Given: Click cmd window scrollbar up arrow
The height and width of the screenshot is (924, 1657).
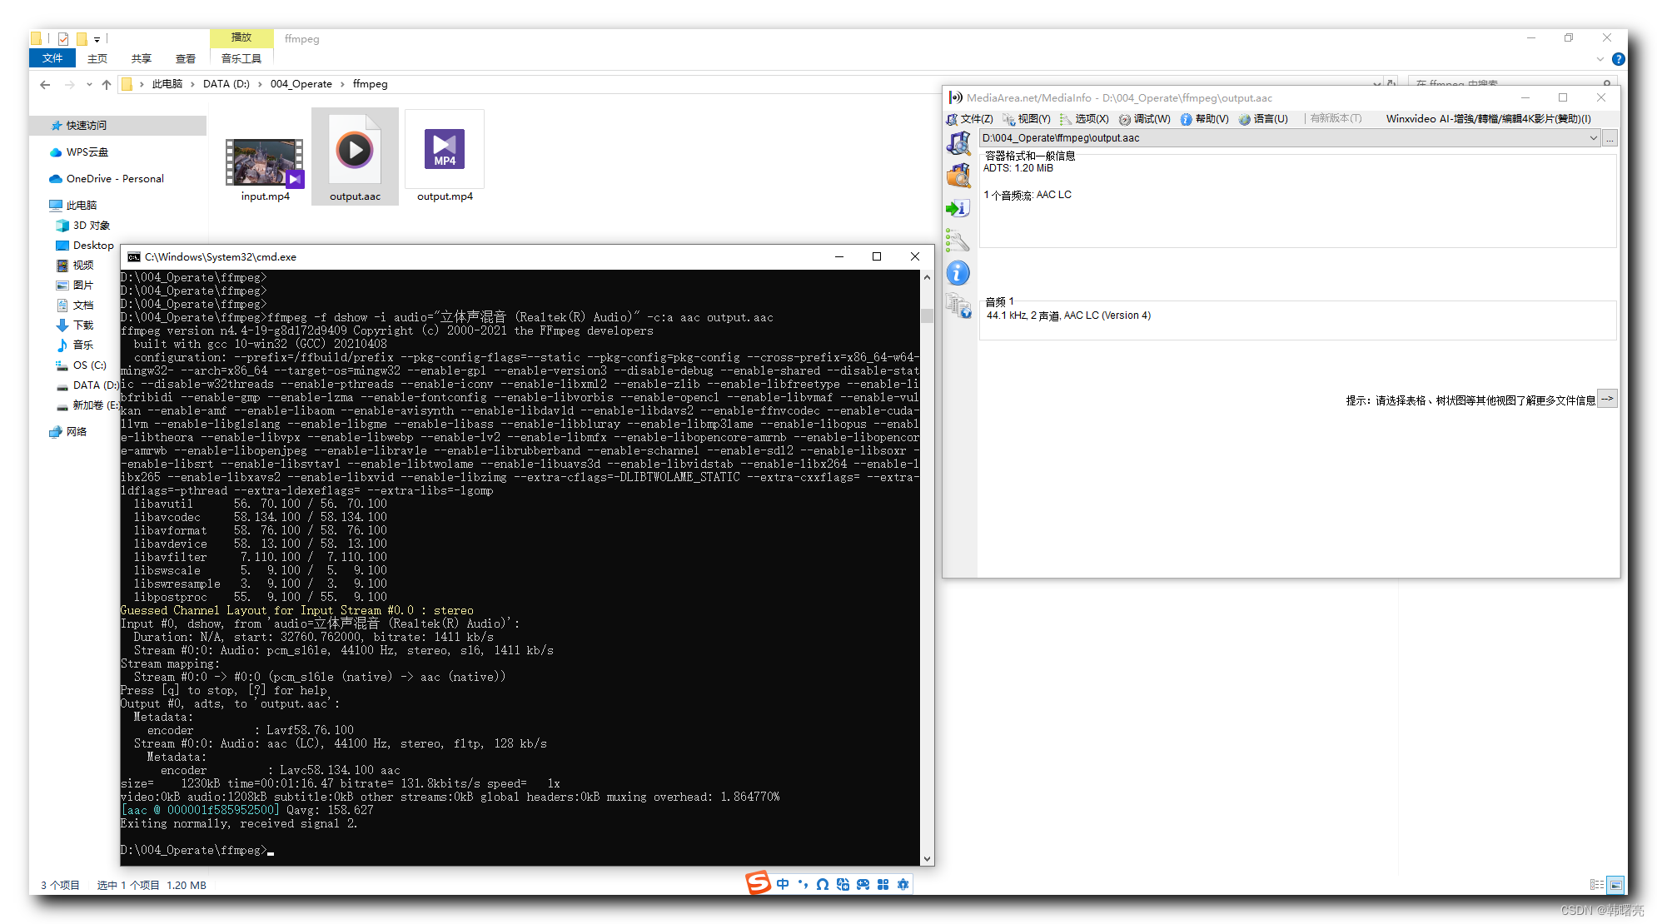Looking at the screenshot, I should pos(927,277).
